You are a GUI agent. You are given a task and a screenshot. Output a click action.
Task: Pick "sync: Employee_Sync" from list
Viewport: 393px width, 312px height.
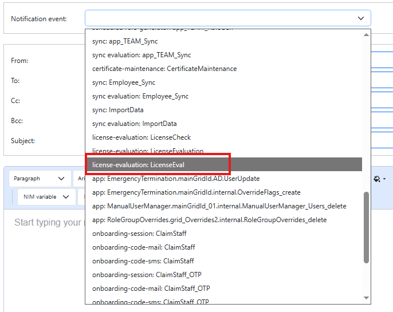pos(223,82)
